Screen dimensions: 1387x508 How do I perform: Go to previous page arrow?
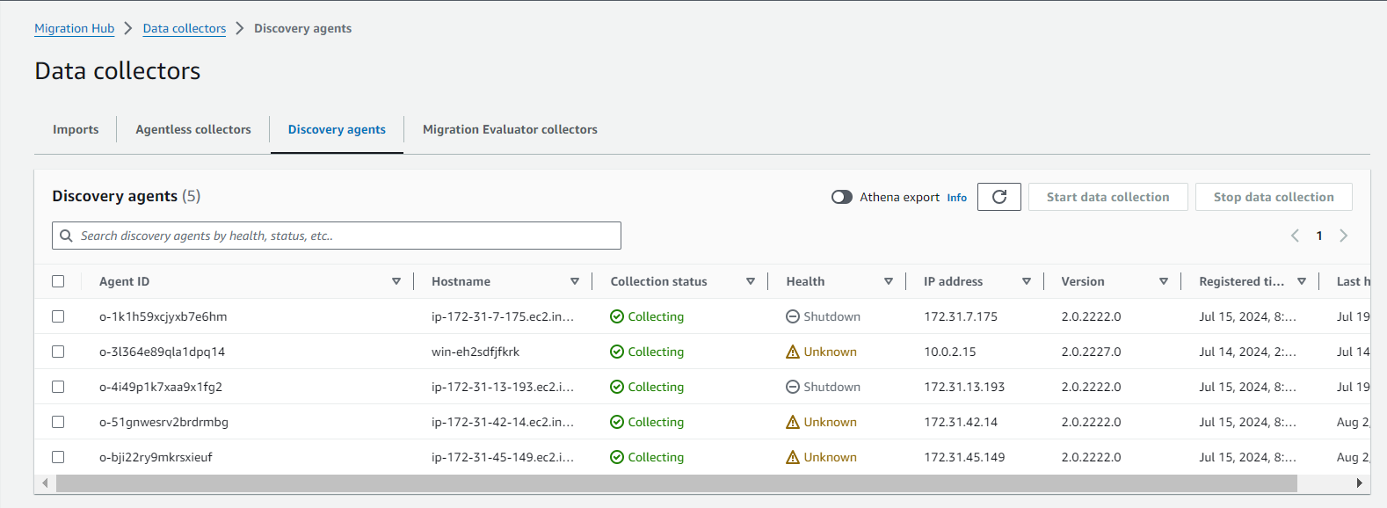(1295, 236)
